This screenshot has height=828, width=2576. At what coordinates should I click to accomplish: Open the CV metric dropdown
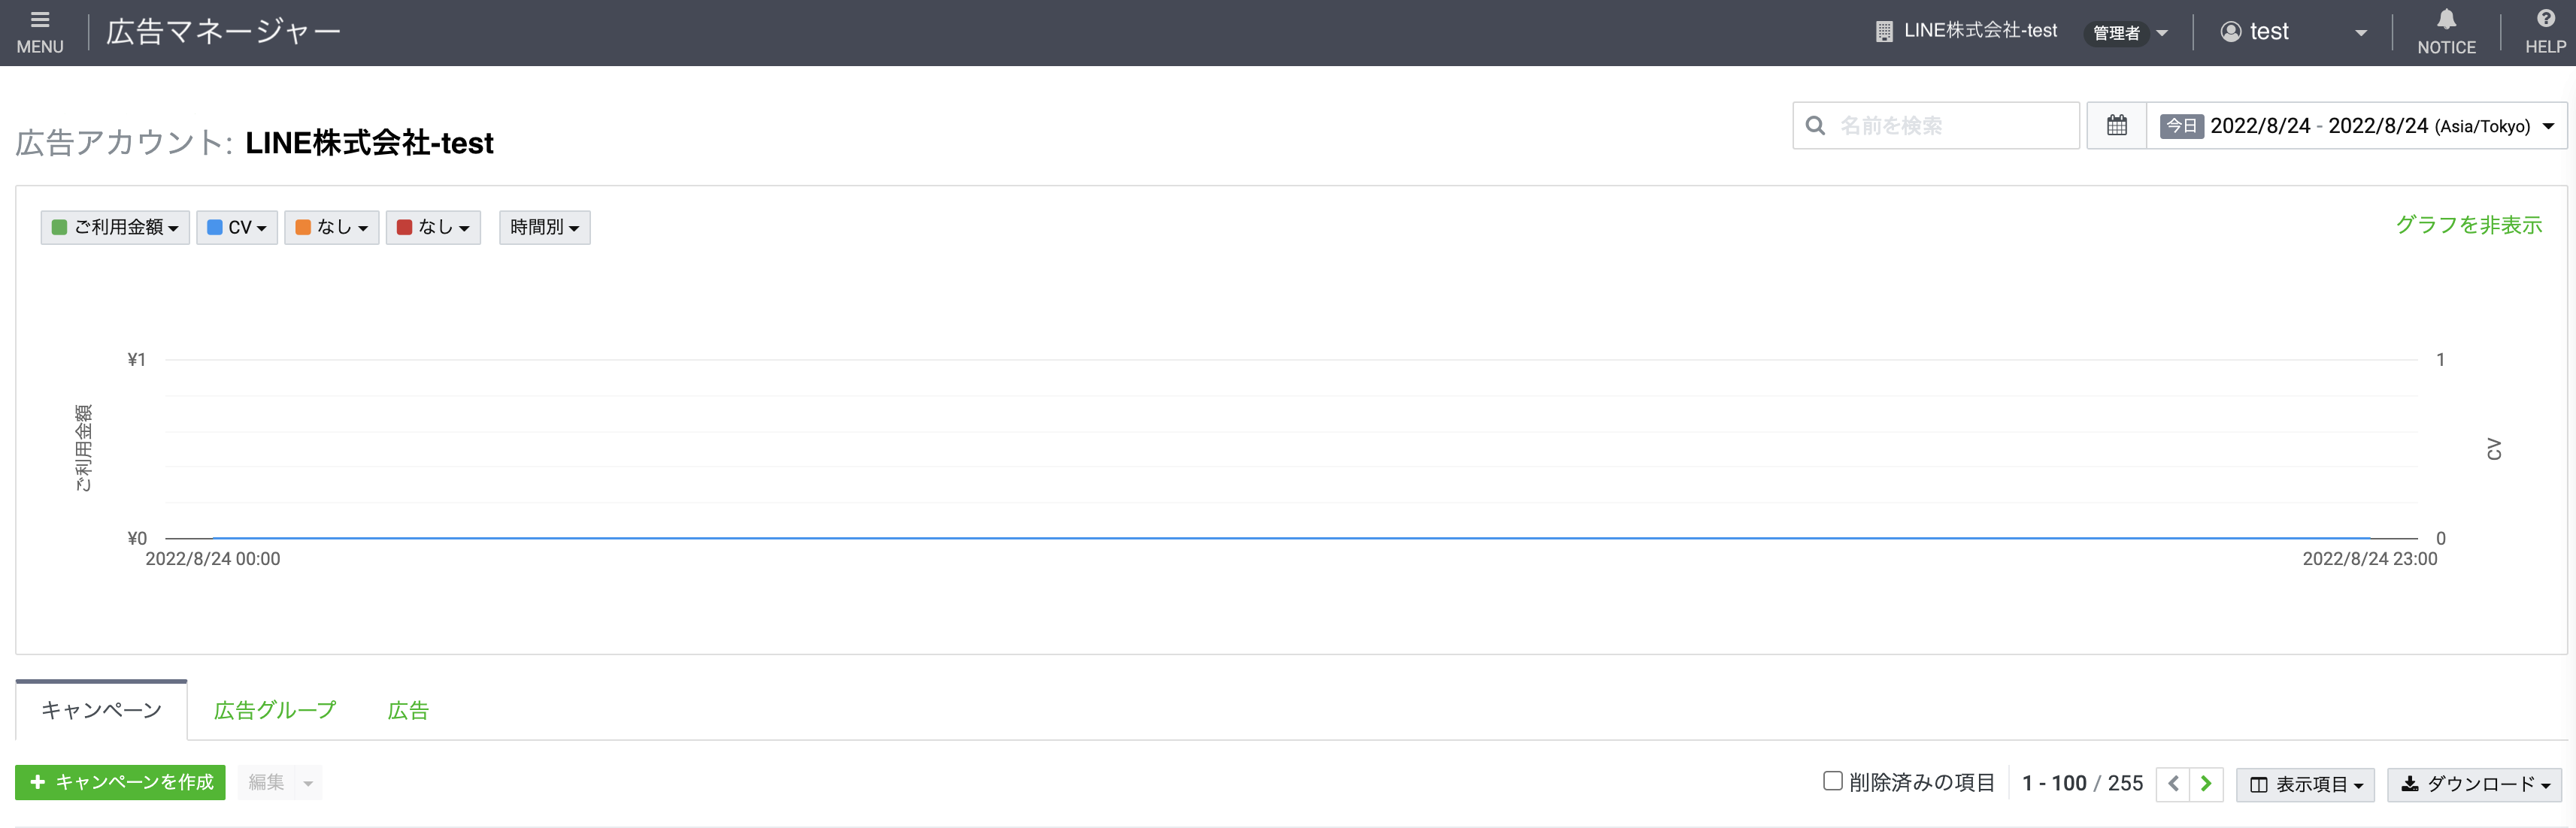tap(237, 228)
